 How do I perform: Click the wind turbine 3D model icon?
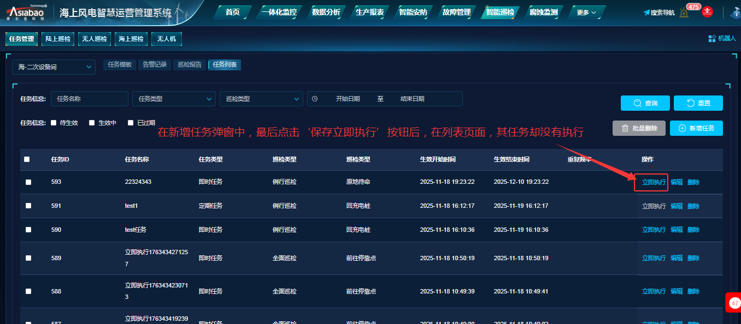(736, 12)
